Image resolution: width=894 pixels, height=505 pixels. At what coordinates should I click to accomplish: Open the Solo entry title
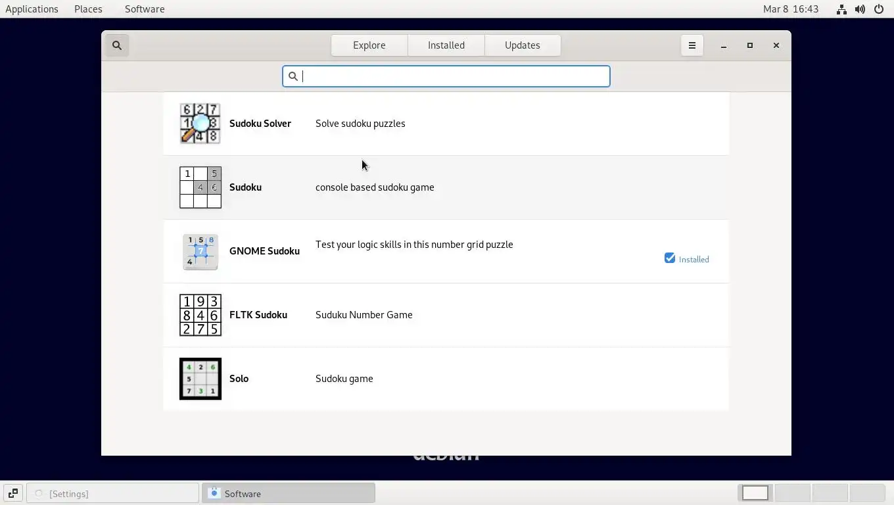239,379
